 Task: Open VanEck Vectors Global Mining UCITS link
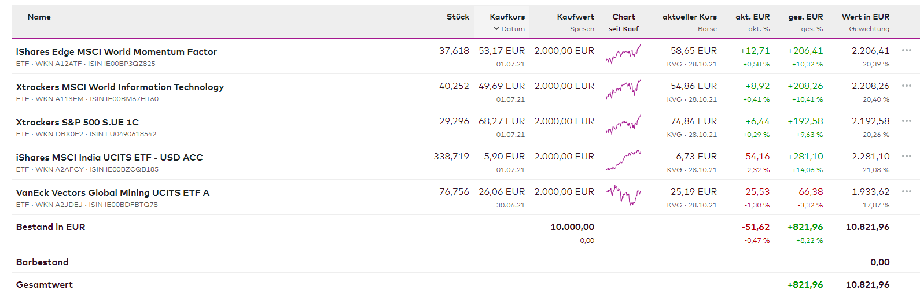tap(113, 193)
